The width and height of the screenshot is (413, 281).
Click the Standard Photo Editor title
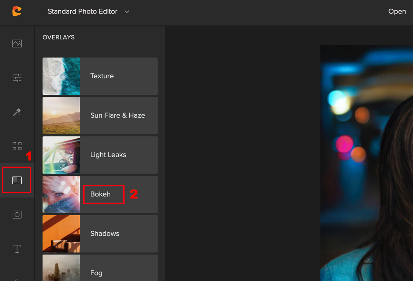tap(83, 11)
